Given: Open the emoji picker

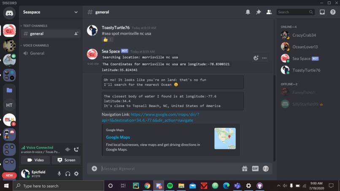Looking at the screenshot, I should (266, 169).
